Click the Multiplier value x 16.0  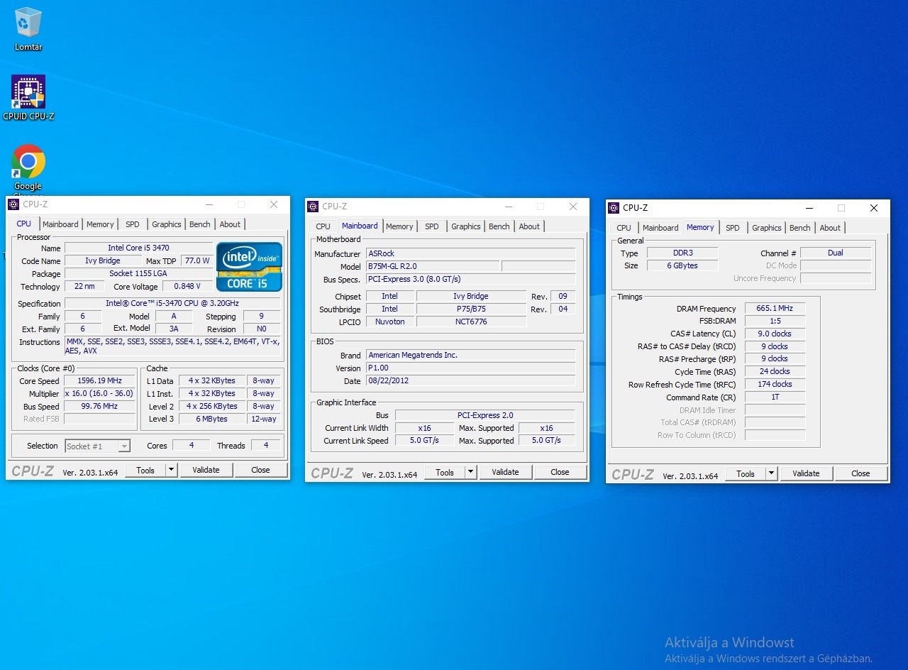click(99, 393)
